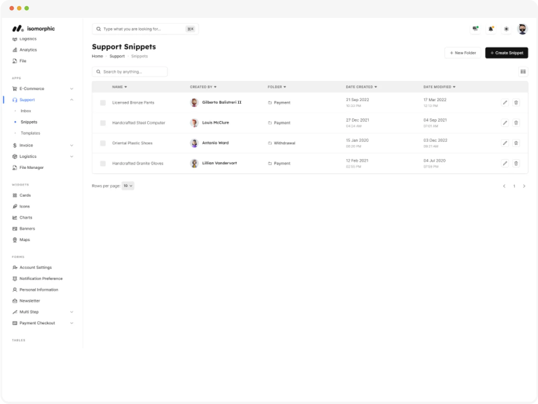Open the settings gear in header
Image resolution: width=538 pixels, height=404 pixels.
tap(506, 29)
